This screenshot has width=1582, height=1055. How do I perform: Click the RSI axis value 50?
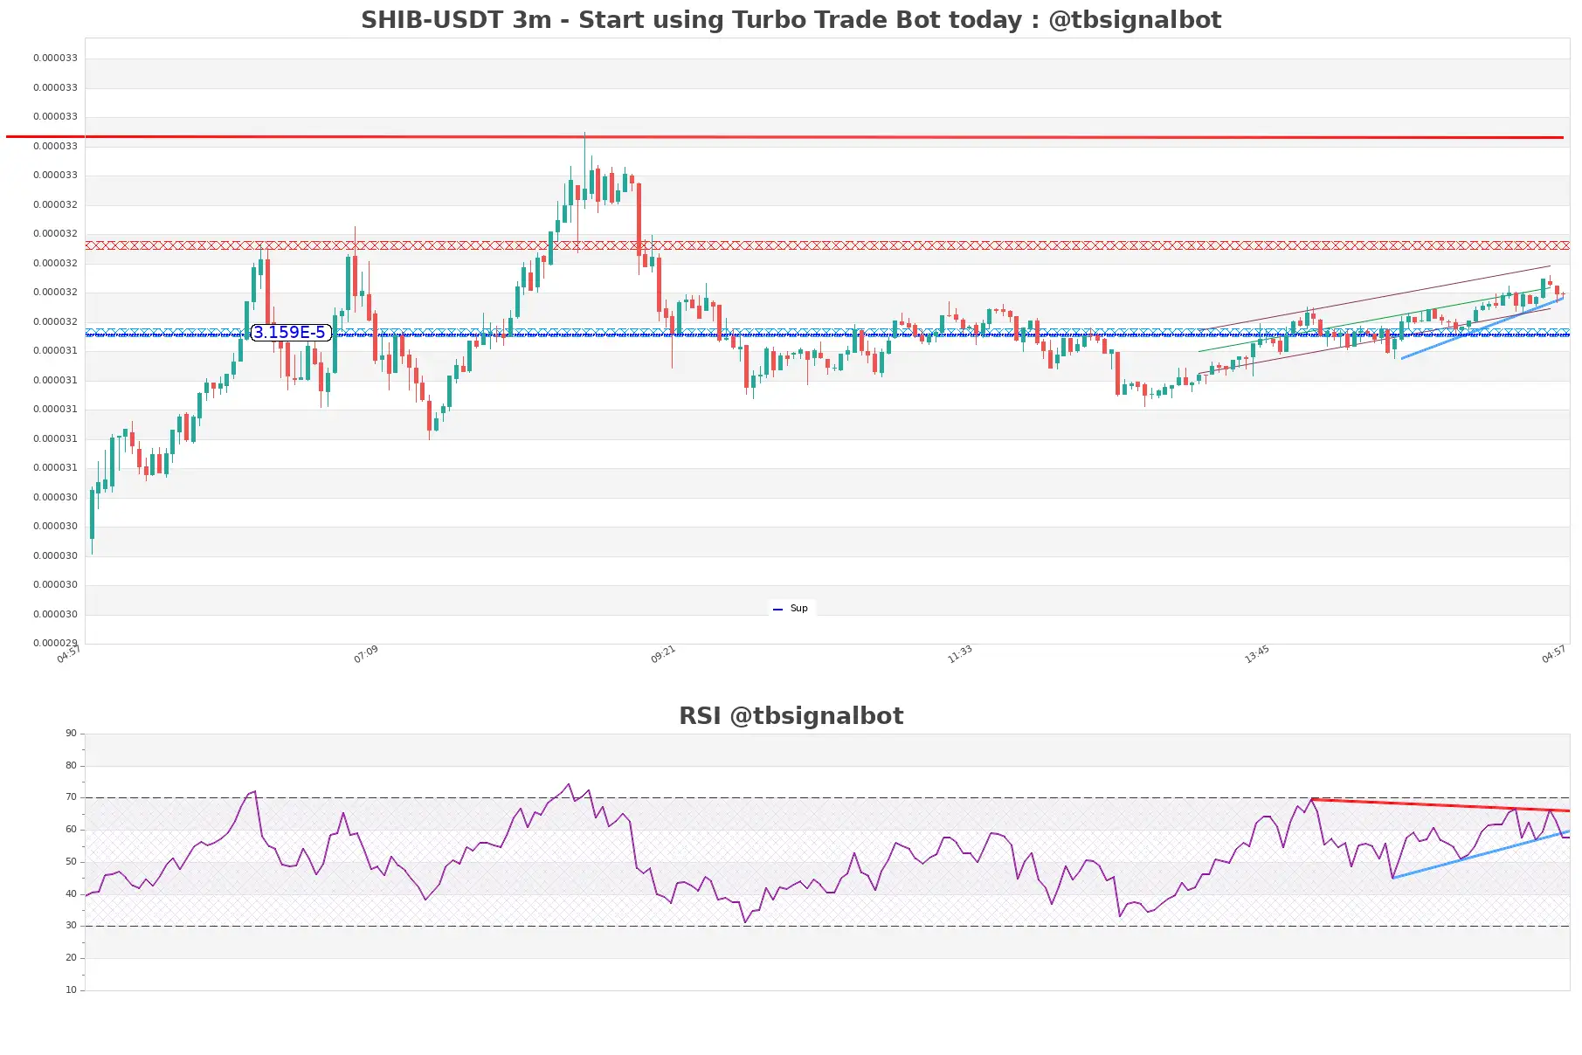[x=71, y=861]
